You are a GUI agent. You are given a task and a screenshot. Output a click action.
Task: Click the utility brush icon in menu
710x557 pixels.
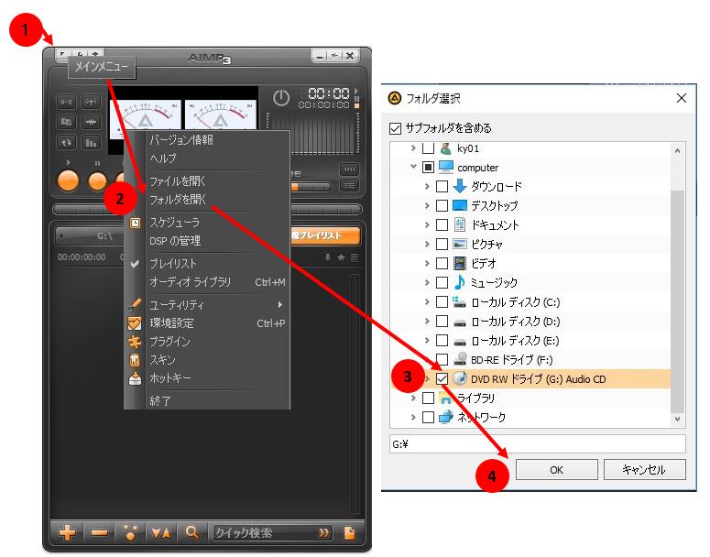(135, 304)
